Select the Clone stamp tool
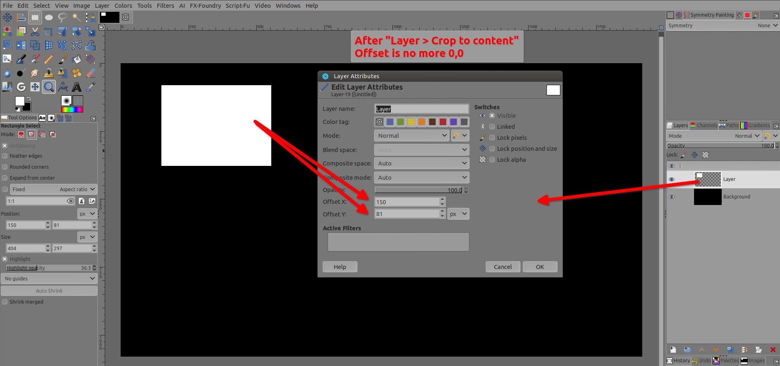Screen dimensions: 780x366 49,73
